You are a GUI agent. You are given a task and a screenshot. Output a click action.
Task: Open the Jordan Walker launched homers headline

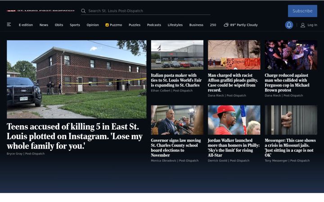point(234,148)
